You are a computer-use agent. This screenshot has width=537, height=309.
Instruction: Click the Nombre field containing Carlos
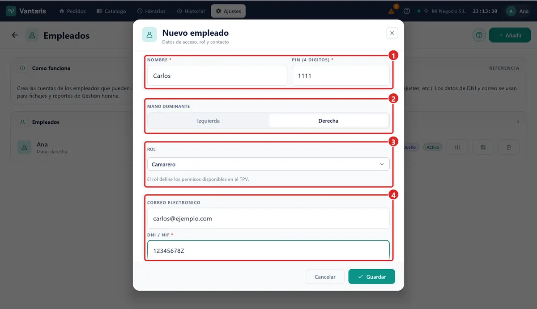point(217,75)
